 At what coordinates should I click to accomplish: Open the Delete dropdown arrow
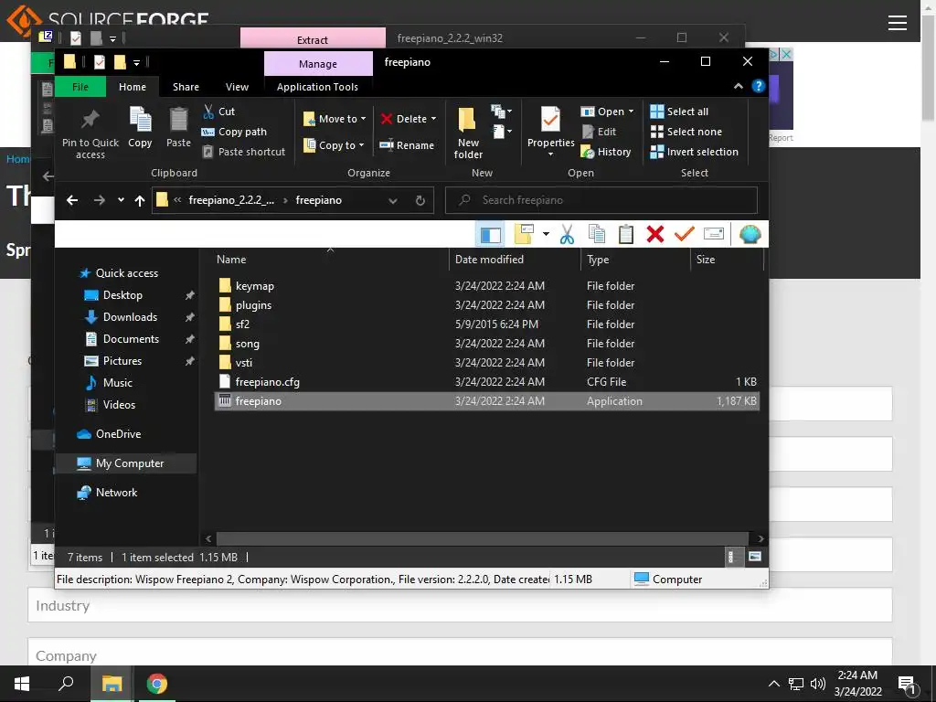click(x=433, y=119)
